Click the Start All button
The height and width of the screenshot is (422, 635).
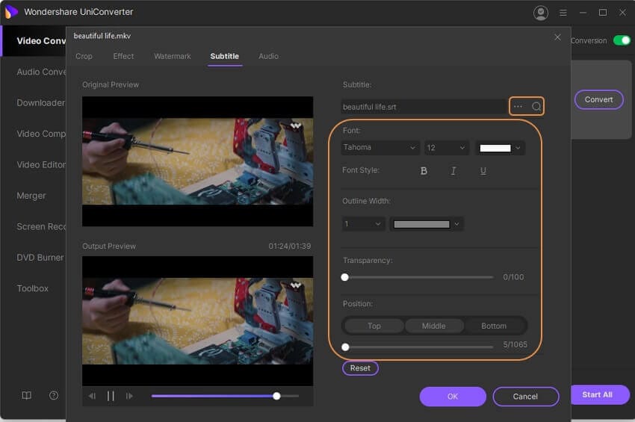[599, 395]
